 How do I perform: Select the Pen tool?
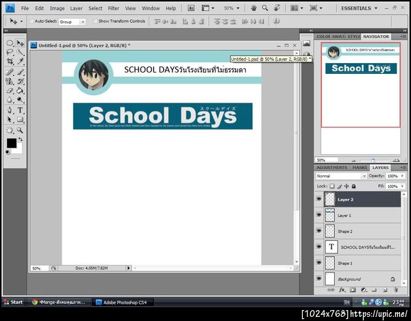[10, 110]
